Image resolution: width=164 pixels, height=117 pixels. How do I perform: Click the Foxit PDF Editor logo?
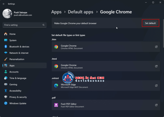tap(56, 105)
